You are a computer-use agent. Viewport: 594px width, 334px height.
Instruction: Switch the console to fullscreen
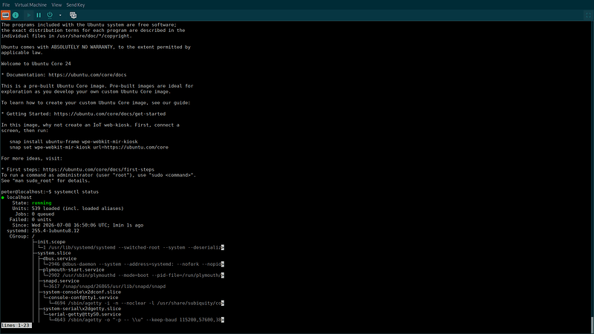click(x=588, y=15)
